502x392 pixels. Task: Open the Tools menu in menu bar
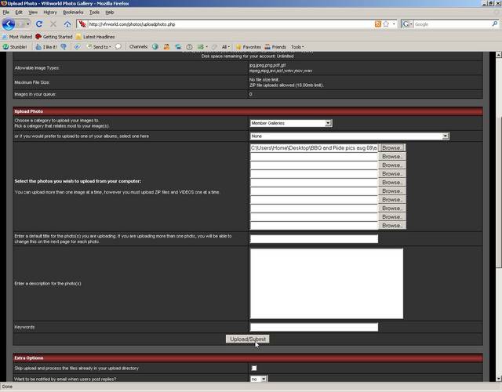[94, 13]
